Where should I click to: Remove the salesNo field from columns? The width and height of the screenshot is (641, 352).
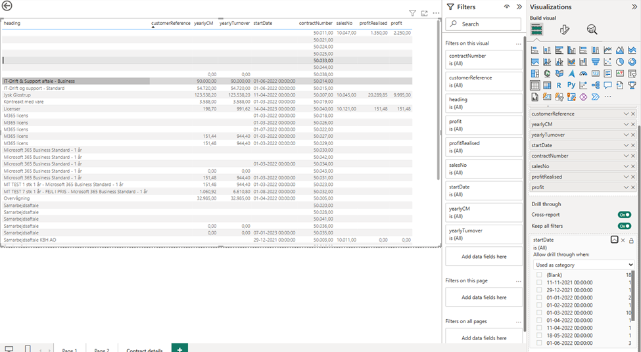click(633, 167)
